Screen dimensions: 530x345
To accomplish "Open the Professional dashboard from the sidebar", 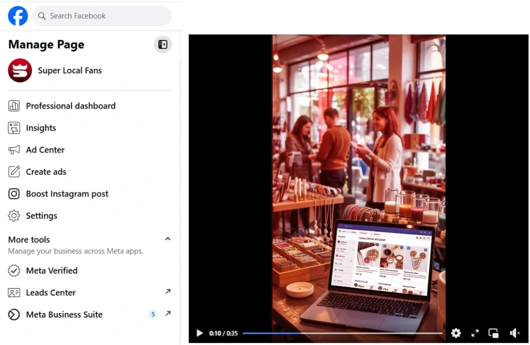I will (70, 106).
